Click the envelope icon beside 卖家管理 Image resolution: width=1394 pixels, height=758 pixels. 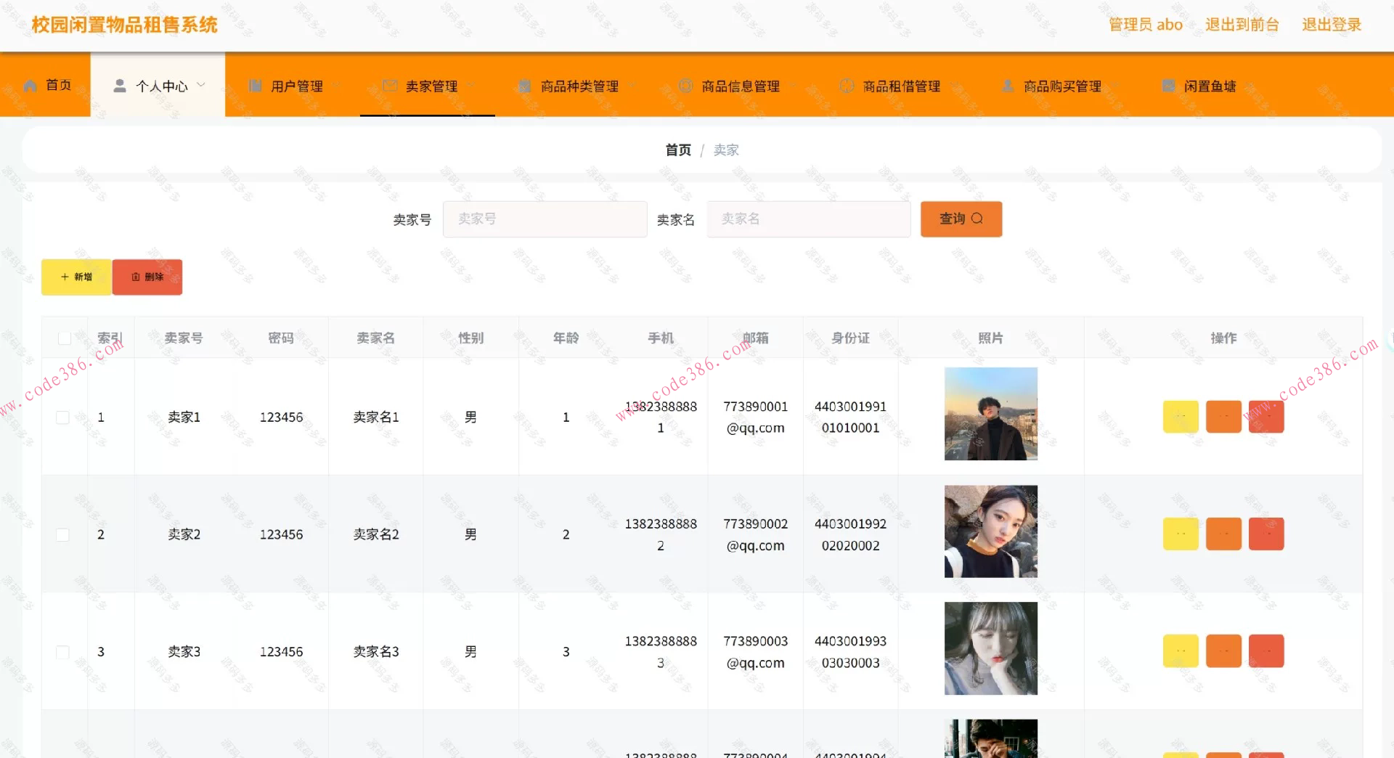tap(389, 85)
